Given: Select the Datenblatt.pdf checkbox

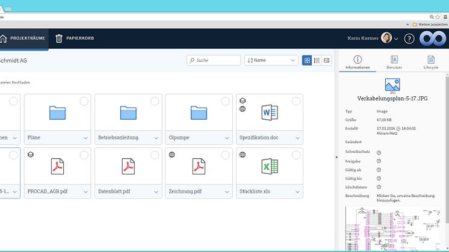Looking at the screenshot, I should tap(155, 155).
